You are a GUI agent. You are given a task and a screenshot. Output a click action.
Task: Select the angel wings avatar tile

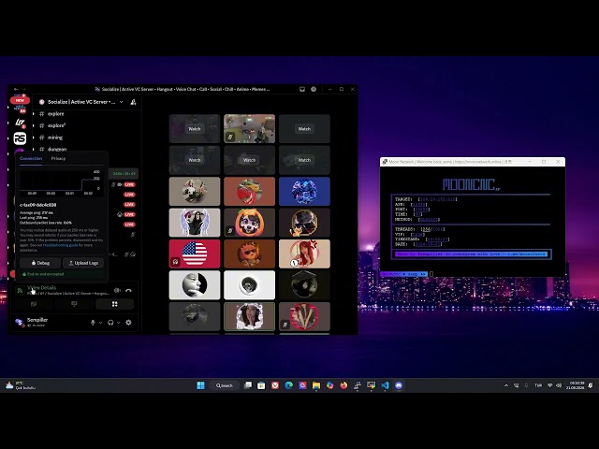coord(195,223)
